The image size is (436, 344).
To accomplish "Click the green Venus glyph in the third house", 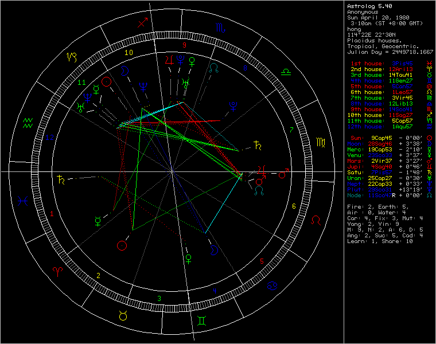I will click(188, 259).
